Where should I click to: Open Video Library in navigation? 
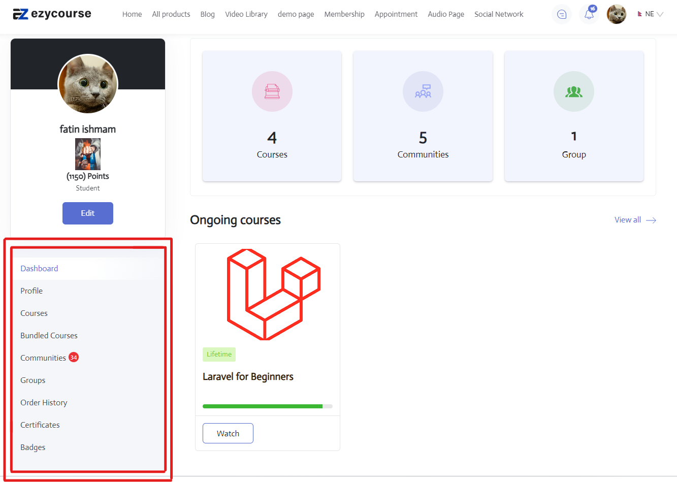coord(246,14)
